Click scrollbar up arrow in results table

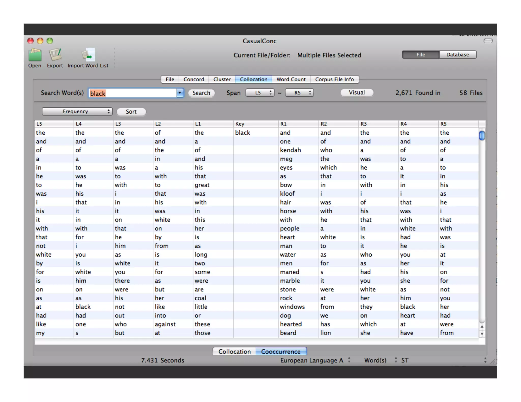point(482,327)
